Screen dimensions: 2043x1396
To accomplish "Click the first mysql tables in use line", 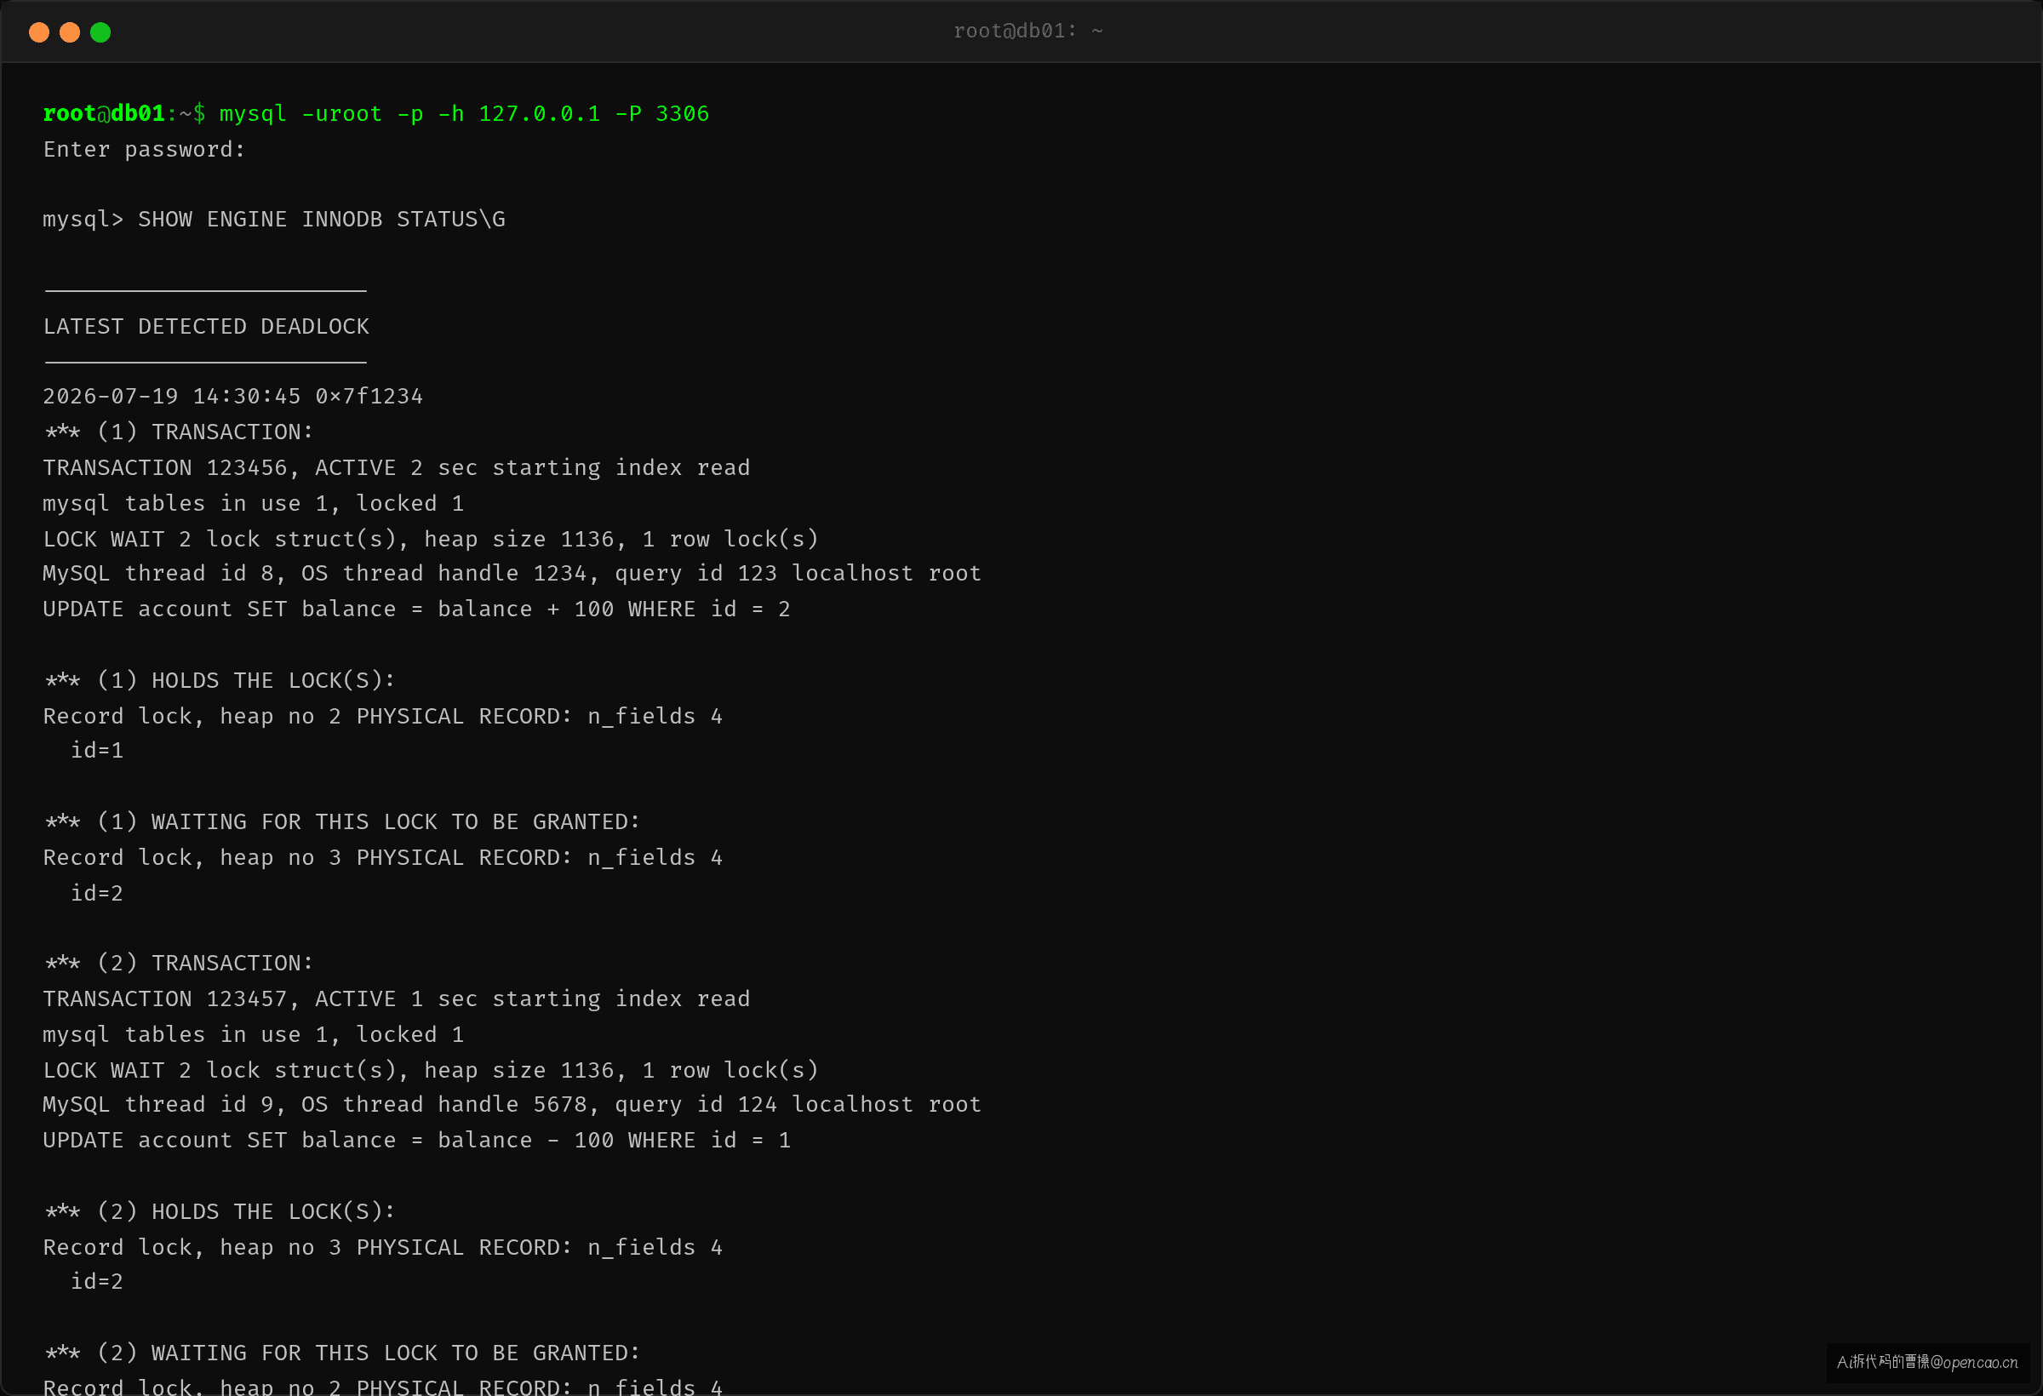I will (x=253, y=504).
